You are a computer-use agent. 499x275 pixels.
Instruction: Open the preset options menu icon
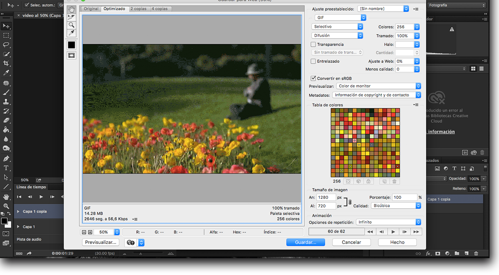click(x=416, y=9)
